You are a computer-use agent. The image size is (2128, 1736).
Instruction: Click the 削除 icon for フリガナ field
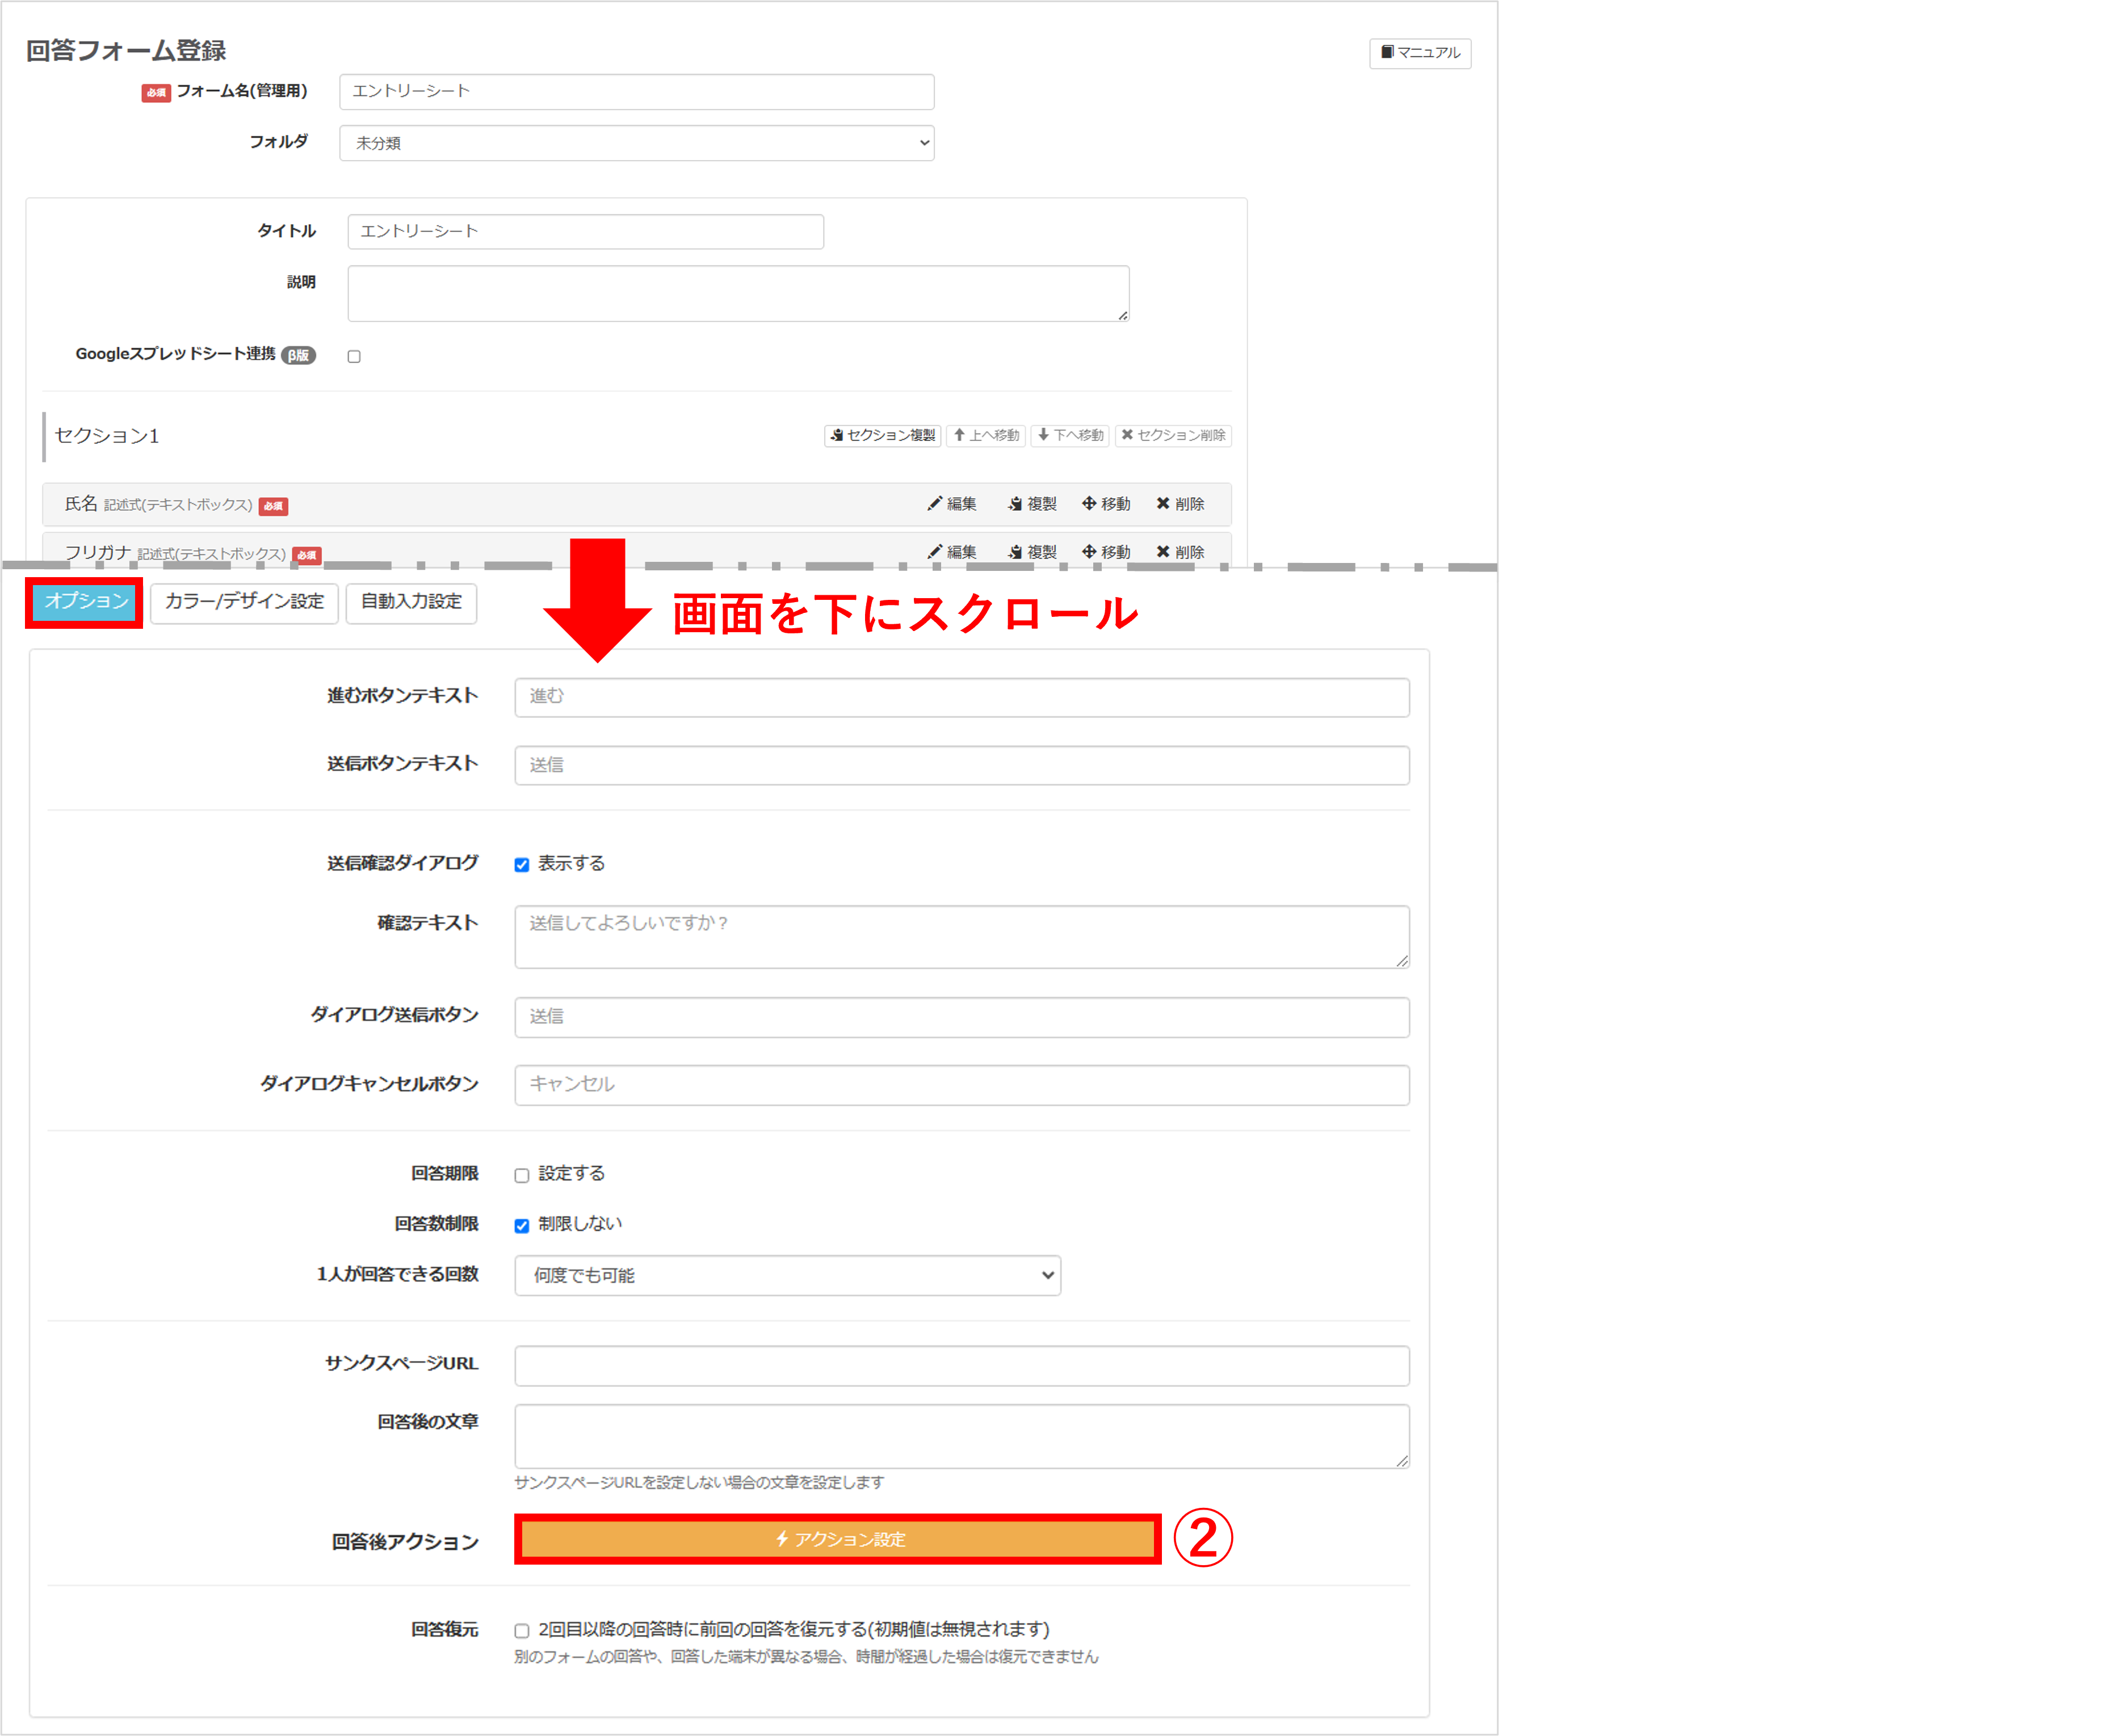pos(1180,551)
